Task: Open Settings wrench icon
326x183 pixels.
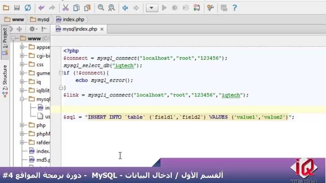Action: tap(210, 8)
